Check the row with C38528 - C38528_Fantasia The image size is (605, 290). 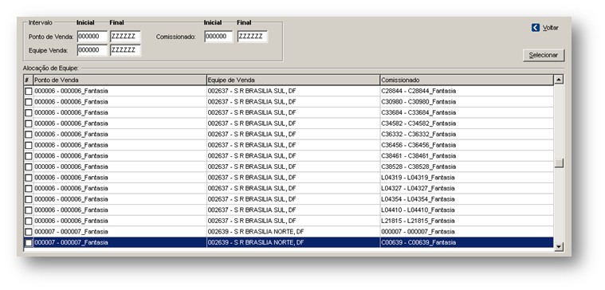(29, 167)
